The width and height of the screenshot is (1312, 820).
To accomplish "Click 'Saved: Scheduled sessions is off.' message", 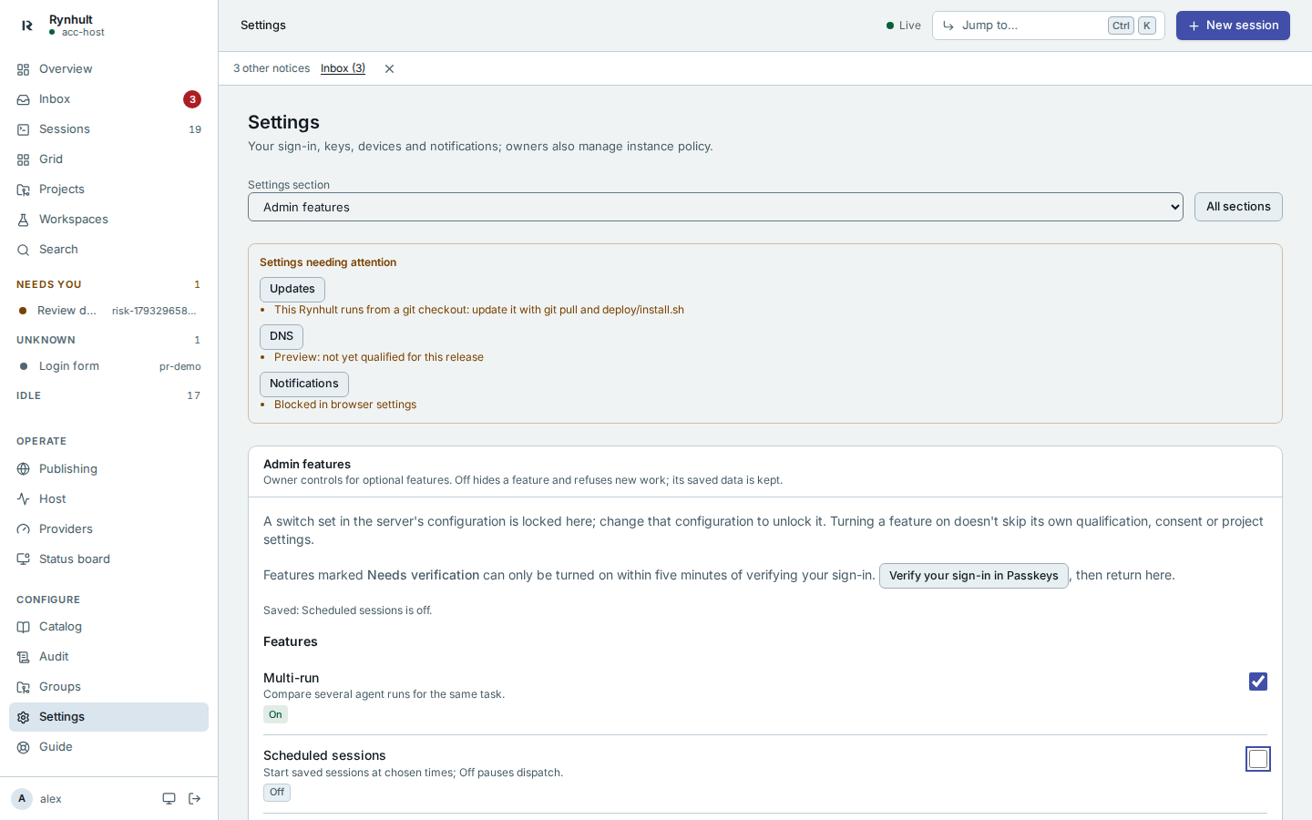I will [347, 610].
